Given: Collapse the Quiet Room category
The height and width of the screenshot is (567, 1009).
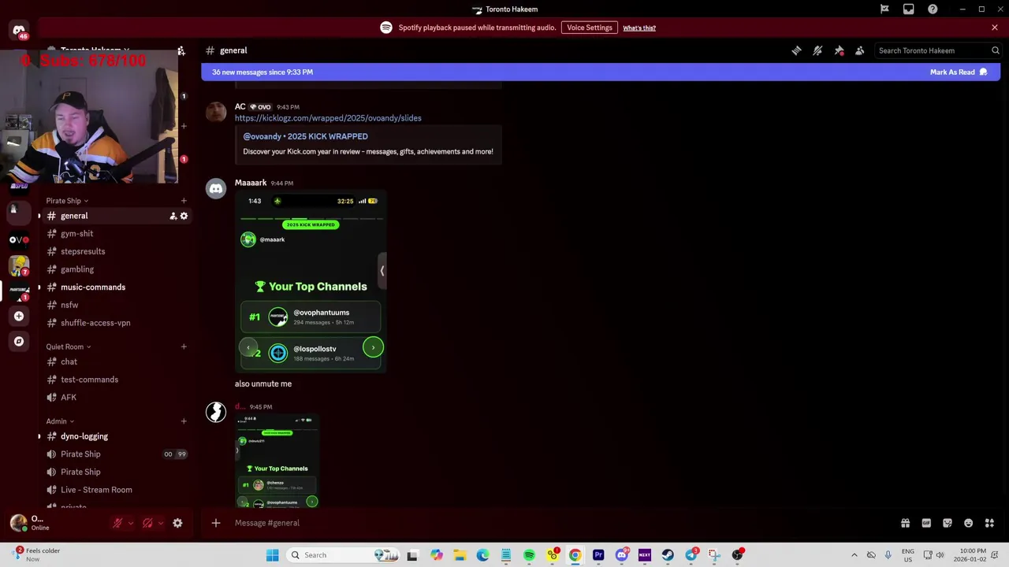Looking at the screenshot, I should pyautogui.click(x=68, y=346).
